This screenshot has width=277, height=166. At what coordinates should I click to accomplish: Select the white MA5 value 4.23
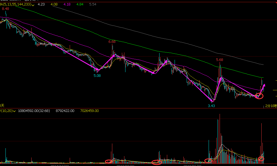tap(41, 4)
